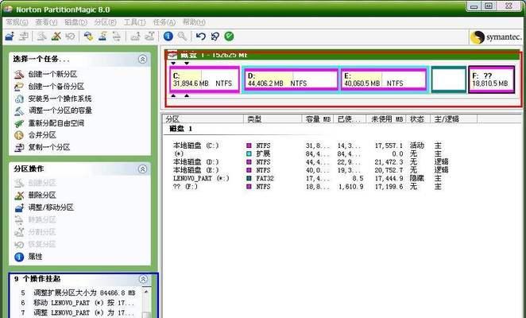
Task: Open the 工具(T) menu
Action: pyautogui.click(x=134, y=22)
